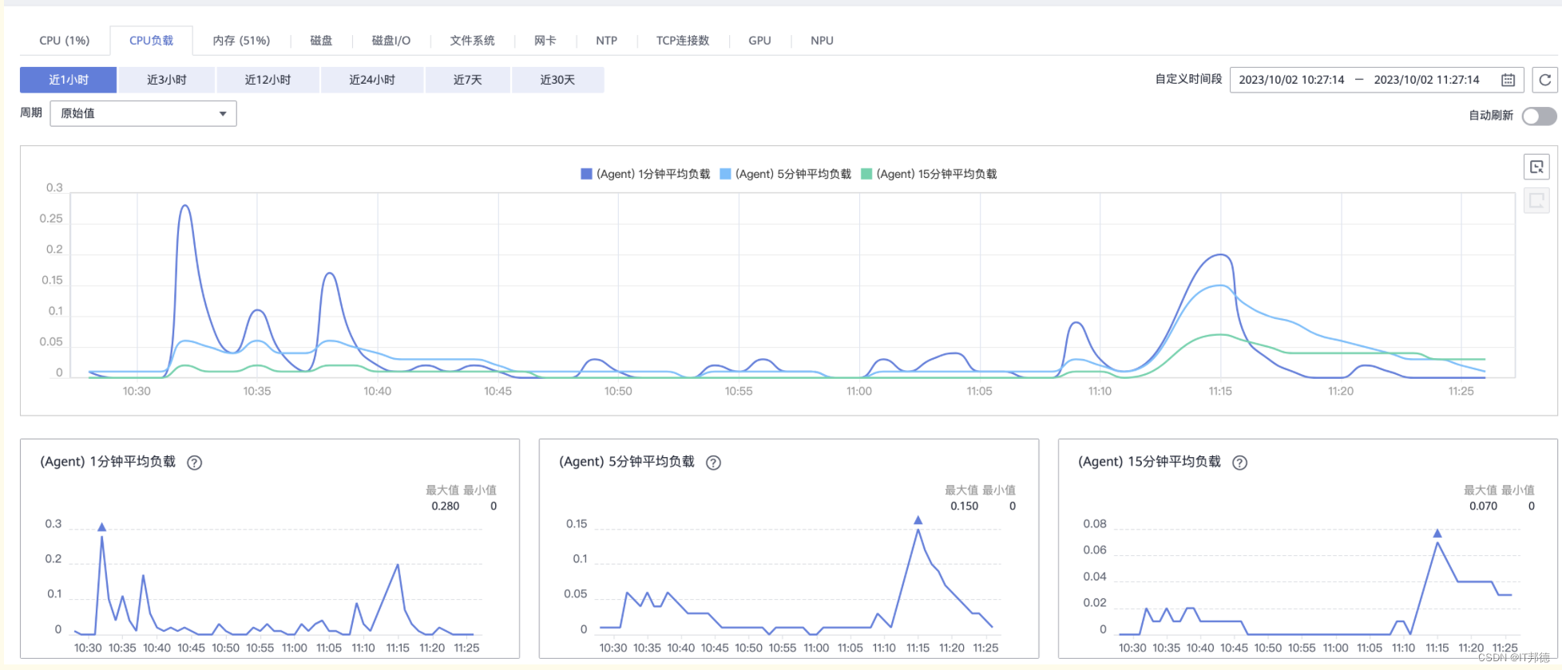This screenshot has width=1562, height=670.
Task: Open the calendar date picker icon
Action: point(1508,80)
